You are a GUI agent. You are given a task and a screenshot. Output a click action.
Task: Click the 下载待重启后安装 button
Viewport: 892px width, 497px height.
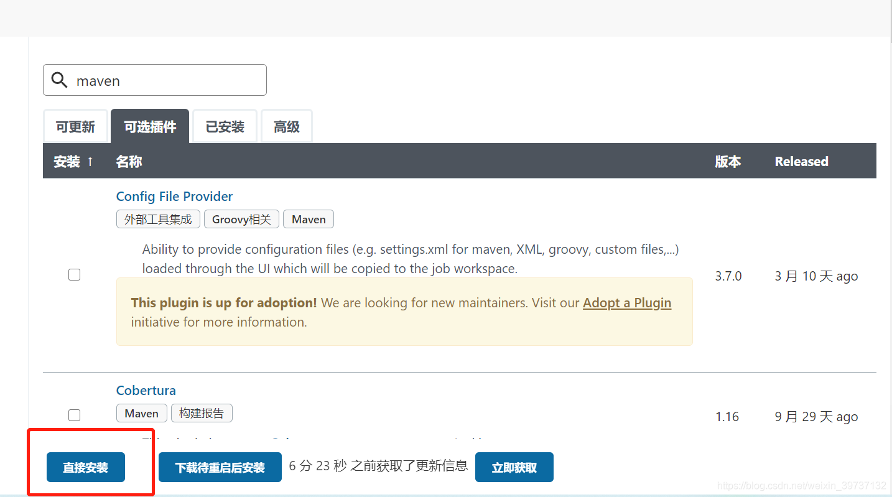coord(220,467)
